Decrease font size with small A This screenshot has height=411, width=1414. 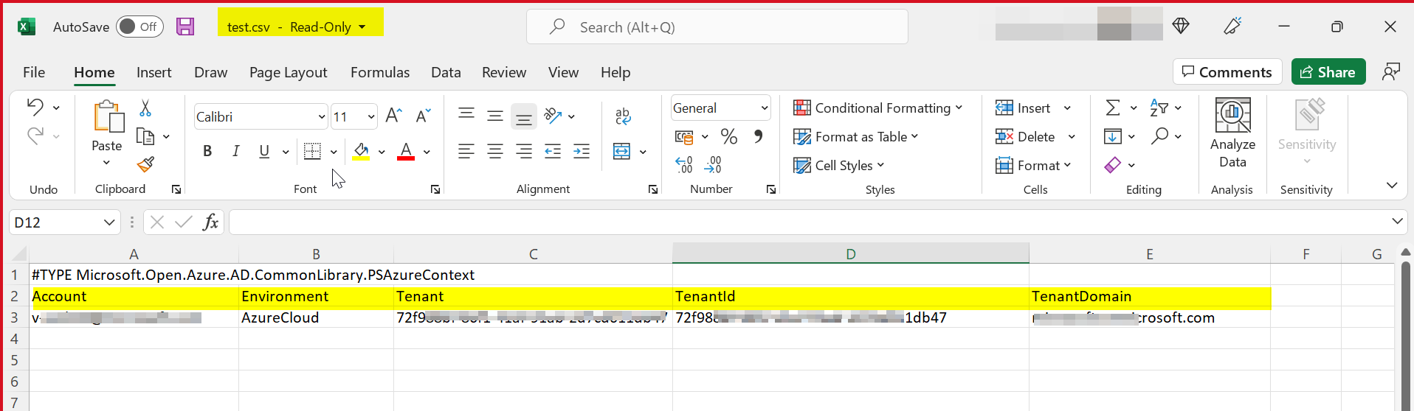pos(423,116)
